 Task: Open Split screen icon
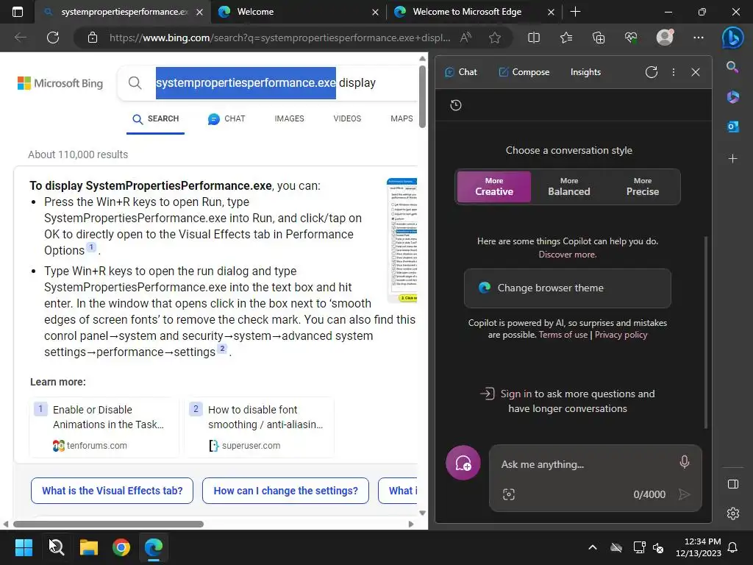click(534, 38)
